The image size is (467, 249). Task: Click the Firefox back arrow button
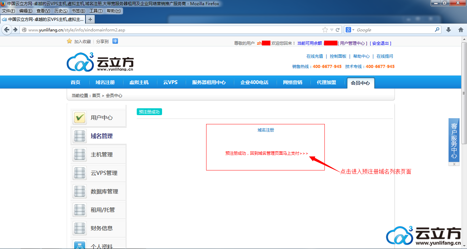(6, 30)
